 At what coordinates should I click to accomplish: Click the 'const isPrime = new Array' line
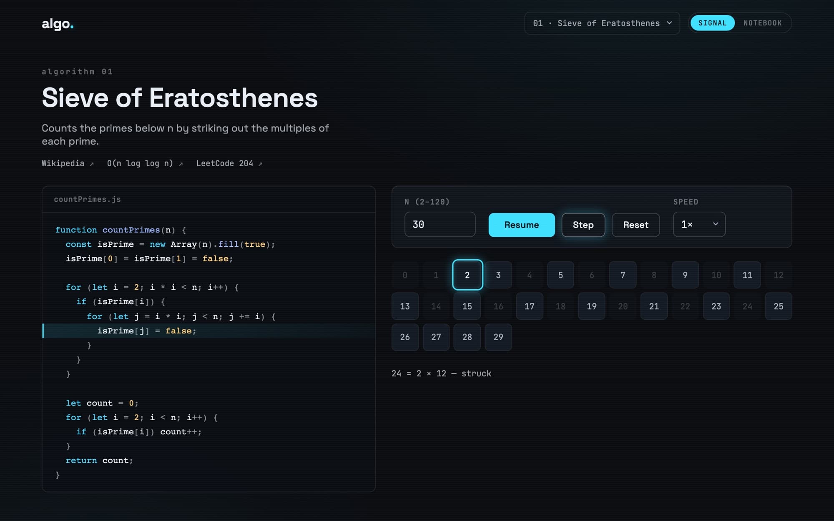click(170, 244)
